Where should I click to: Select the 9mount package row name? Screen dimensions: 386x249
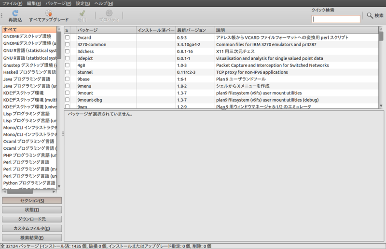point(85,93)
